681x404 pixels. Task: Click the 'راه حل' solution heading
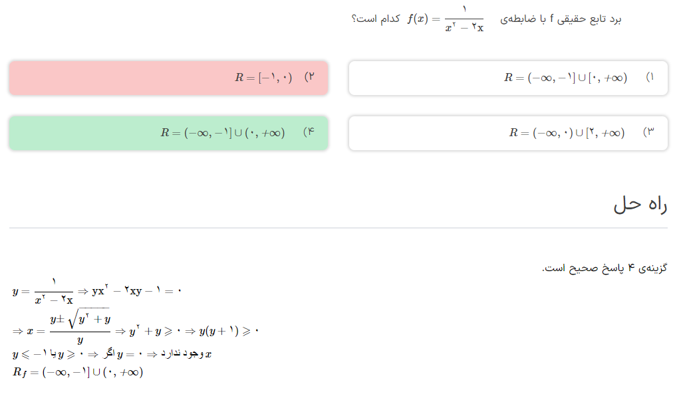pos(640,205)
